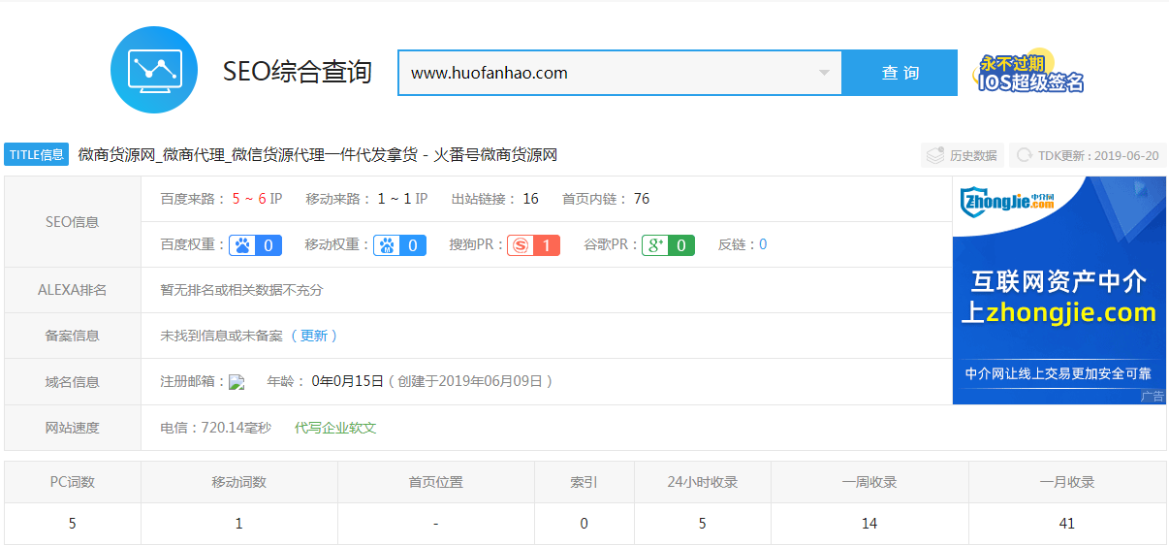Click 索引 value 0
The height and width of the screenshot is (546, 1169).
point(584,524)
